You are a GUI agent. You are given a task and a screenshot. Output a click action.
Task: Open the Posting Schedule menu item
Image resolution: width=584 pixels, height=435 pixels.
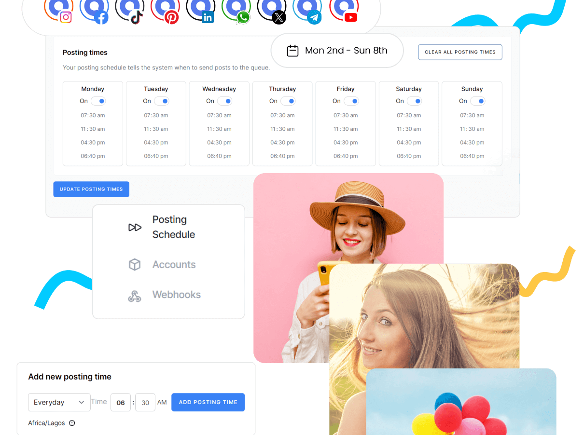(x=169, y=227)
